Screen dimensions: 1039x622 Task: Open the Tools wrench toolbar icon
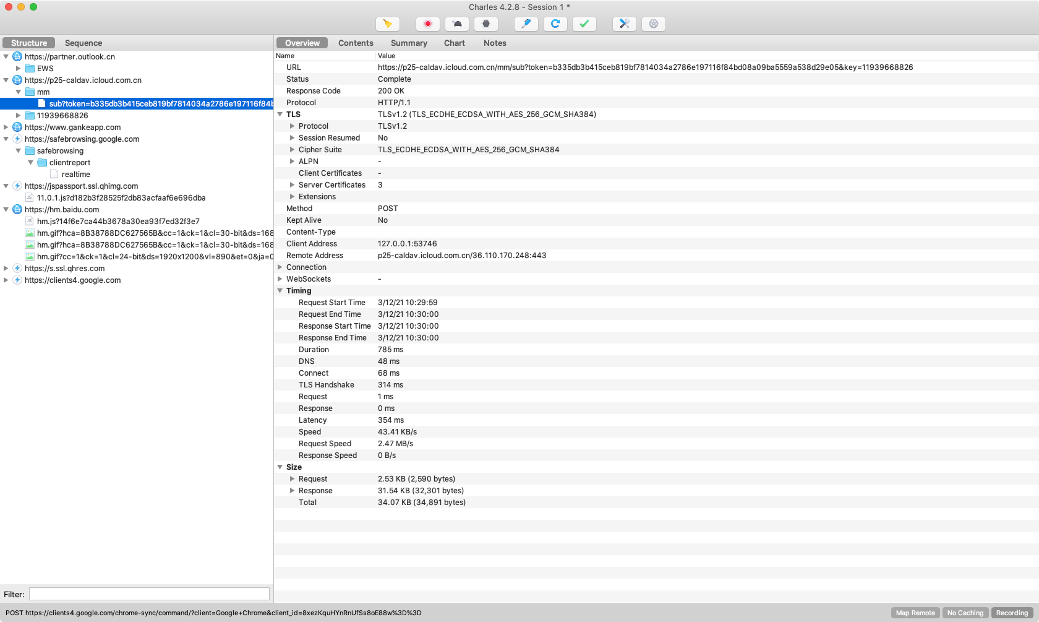[625, 24]
